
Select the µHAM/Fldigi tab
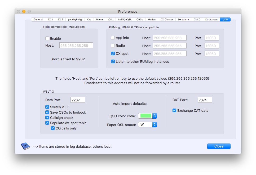point(75,20)
